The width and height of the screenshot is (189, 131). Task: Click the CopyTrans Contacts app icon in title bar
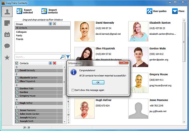point(3,3)
